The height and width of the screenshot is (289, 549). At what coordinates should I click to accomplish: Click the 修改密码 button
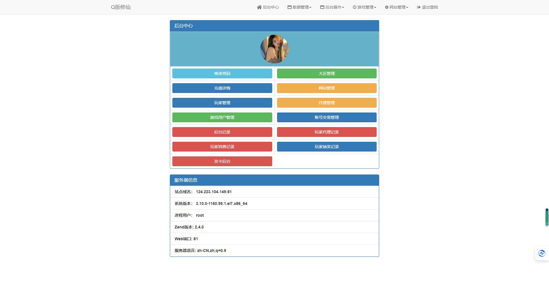click(222, 73)
